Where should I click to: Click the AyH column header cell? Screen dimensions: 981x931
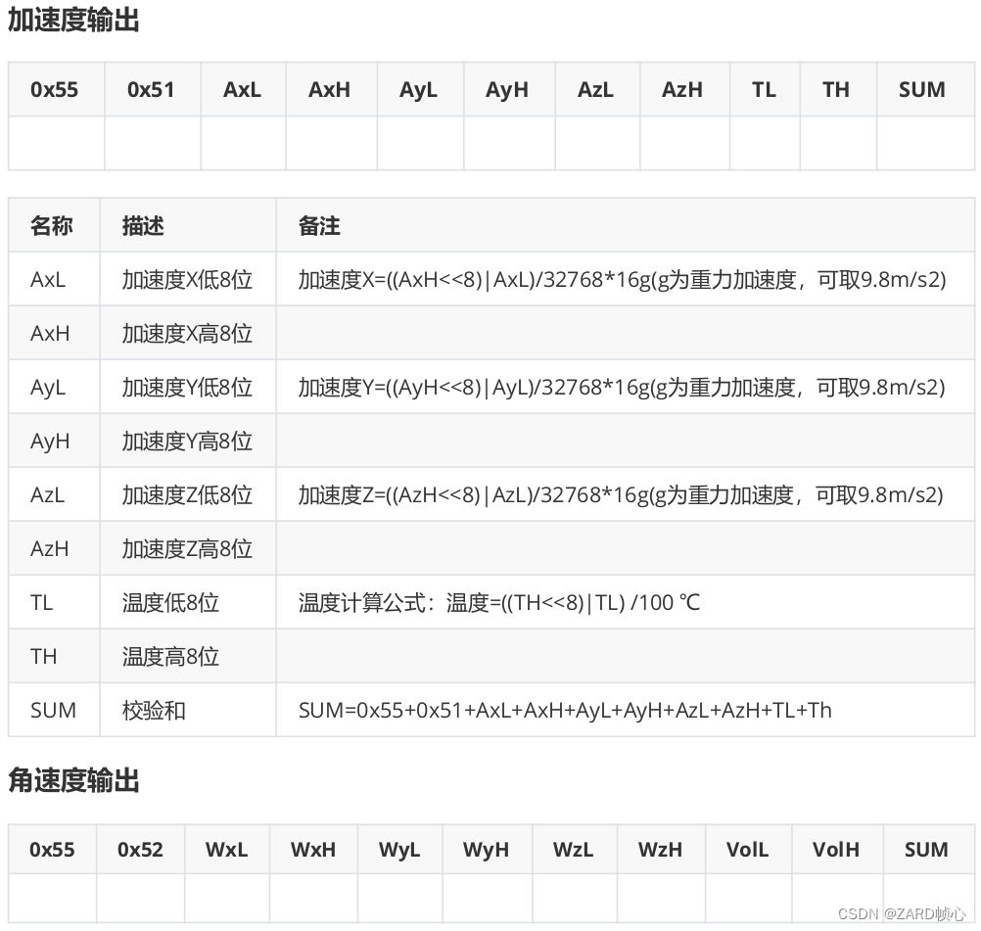509,89
